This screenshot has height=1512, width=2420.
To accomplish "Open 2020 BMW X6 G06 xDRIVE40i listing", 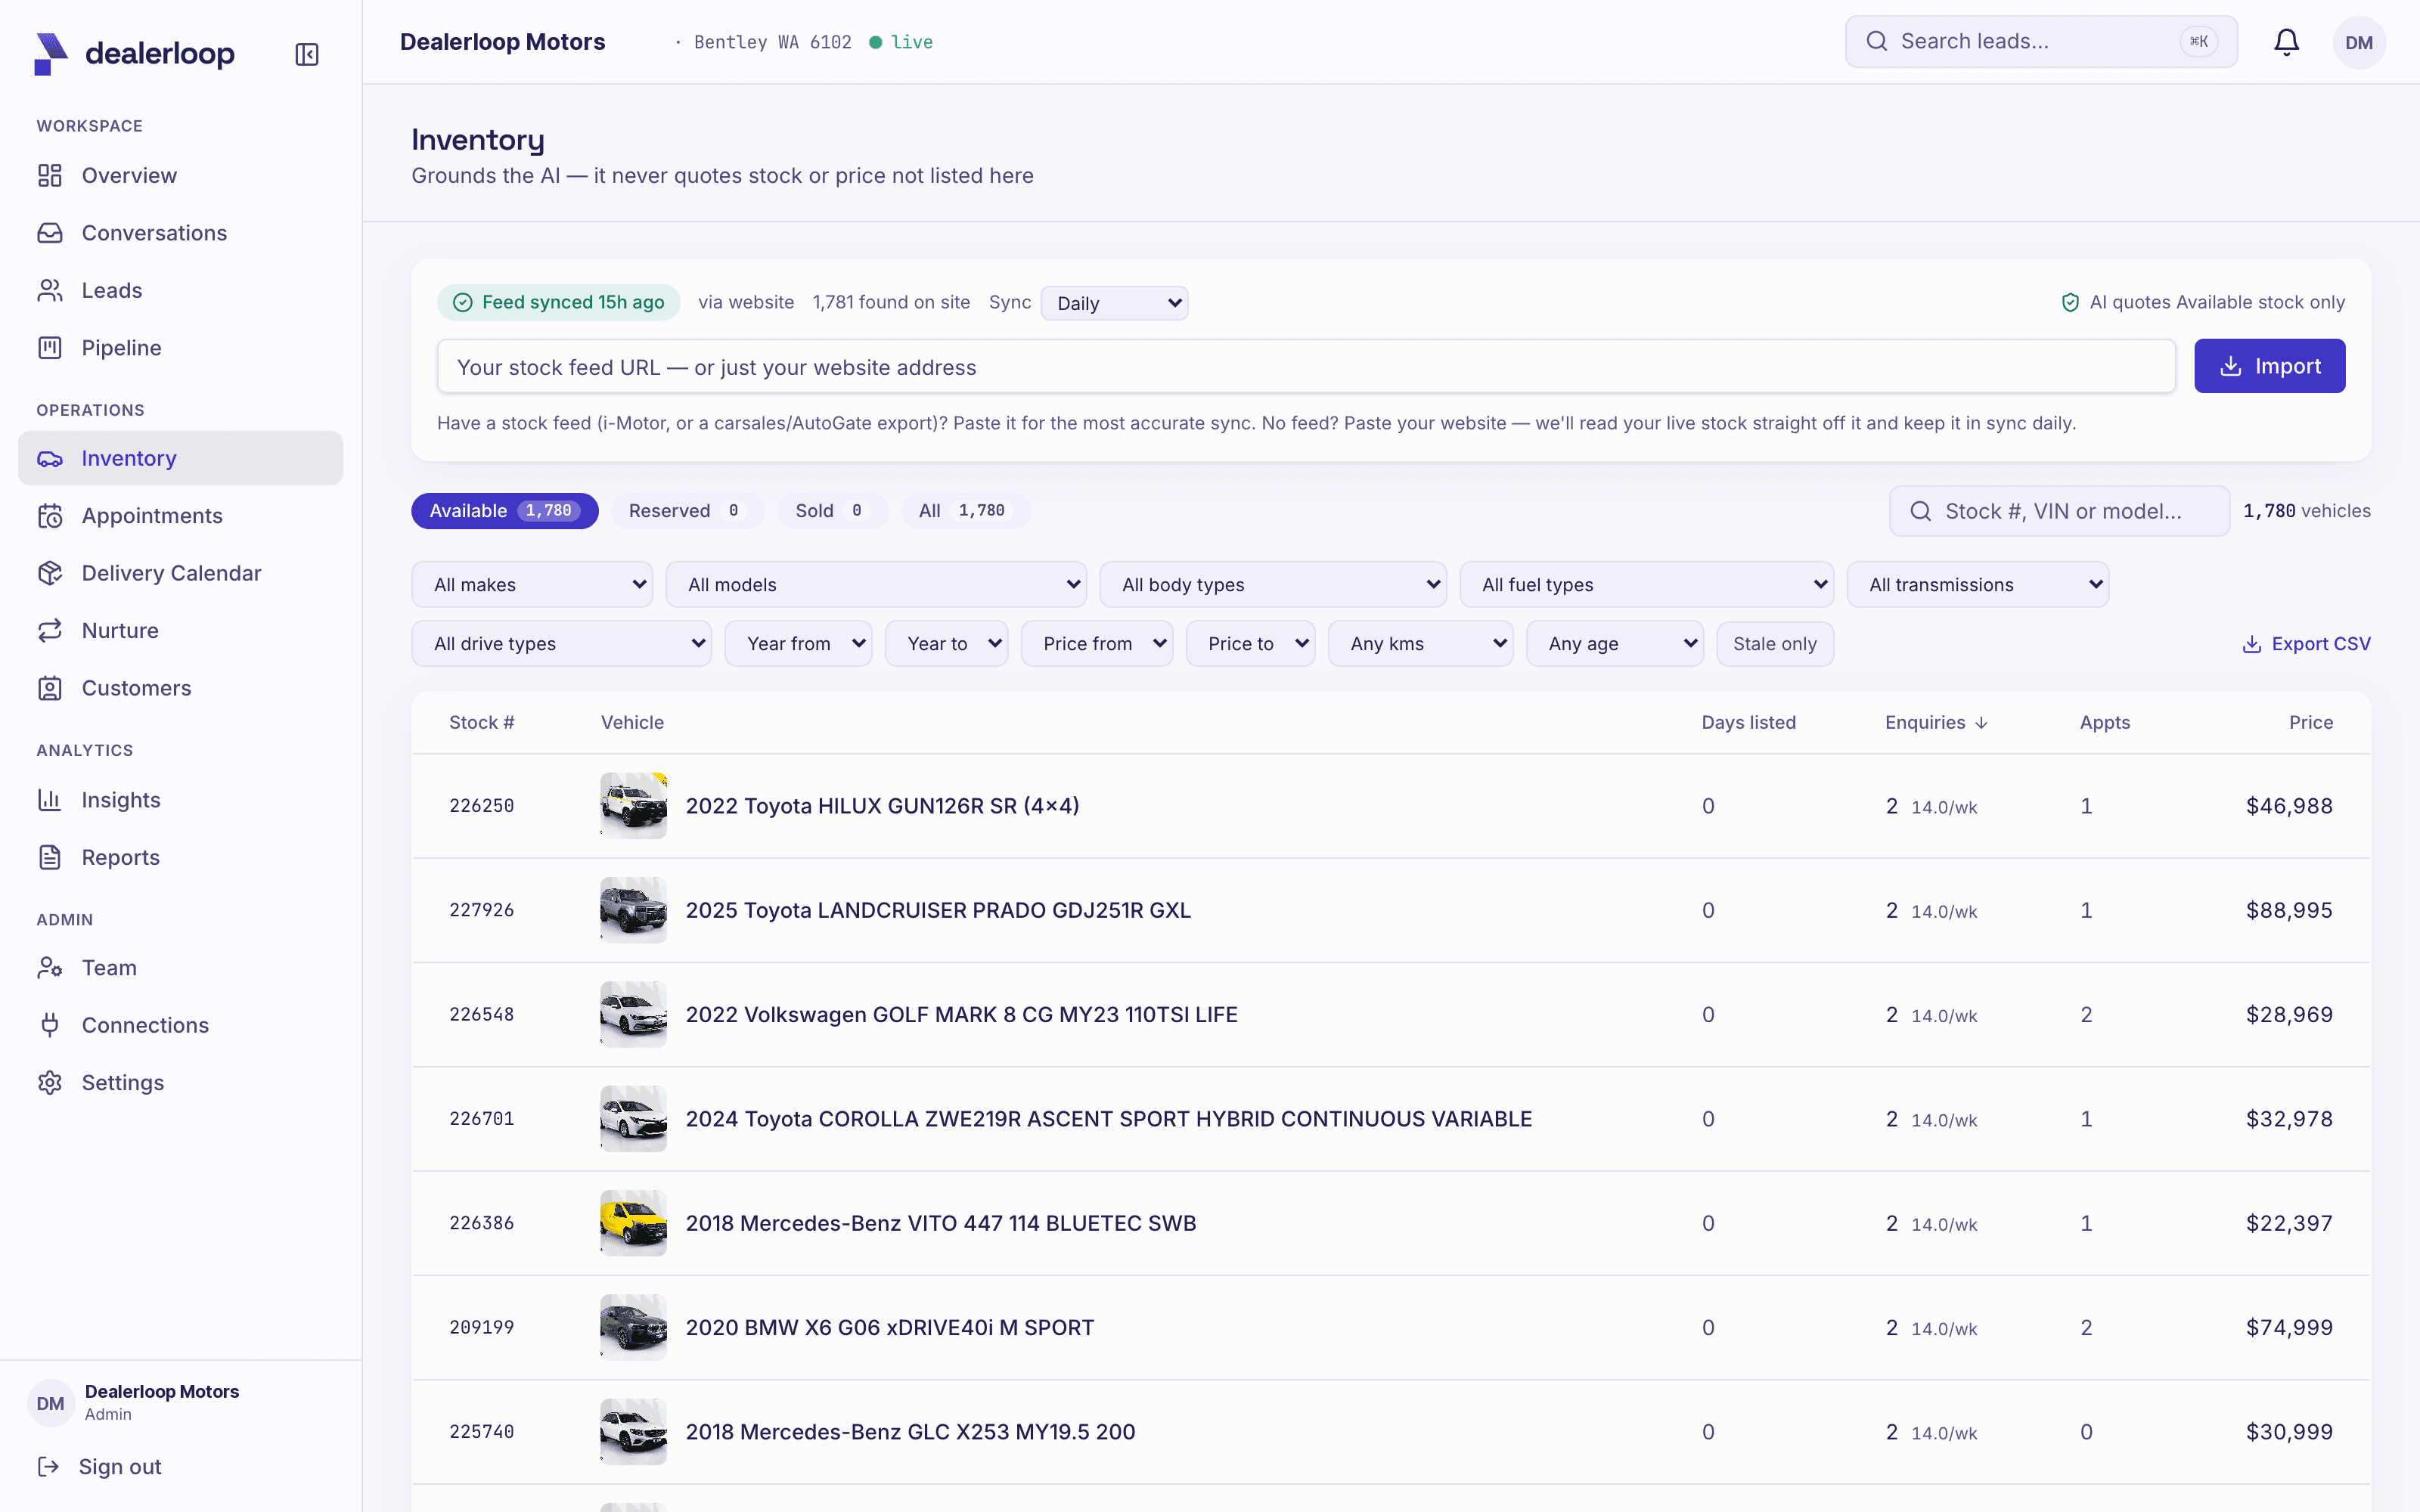I will 890,1328.
